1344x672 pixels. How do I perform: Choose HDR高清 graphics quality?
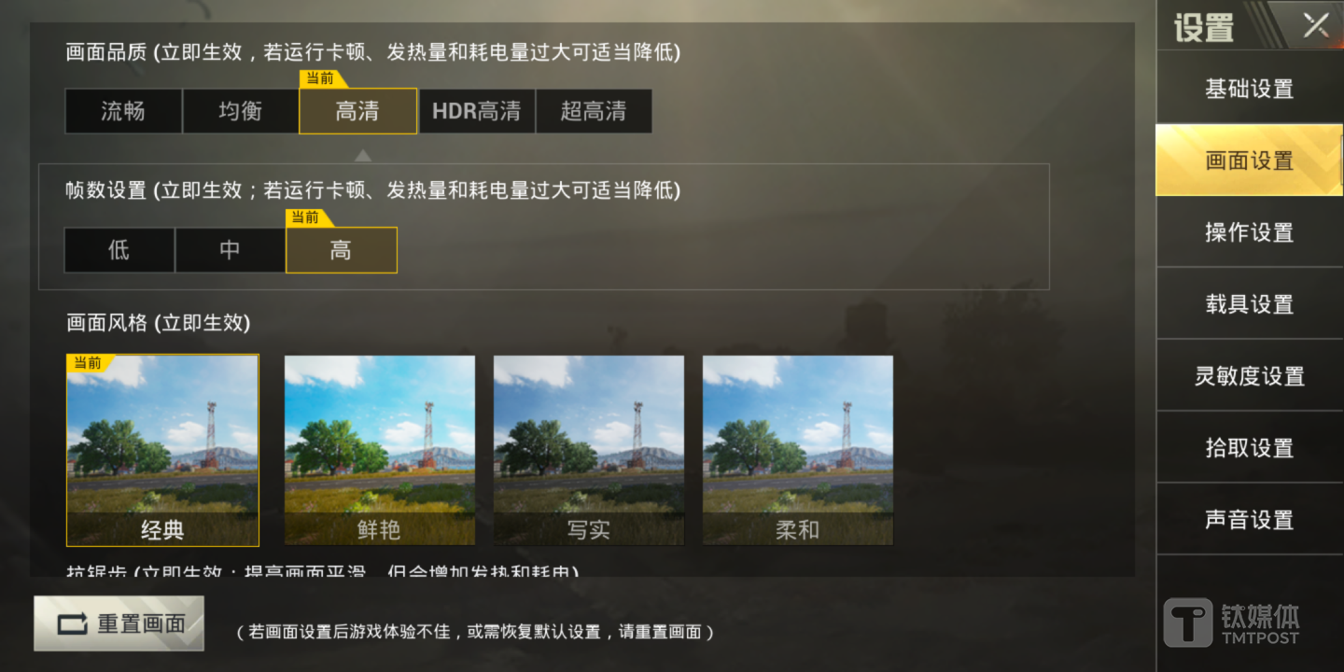tap(477, 111)
